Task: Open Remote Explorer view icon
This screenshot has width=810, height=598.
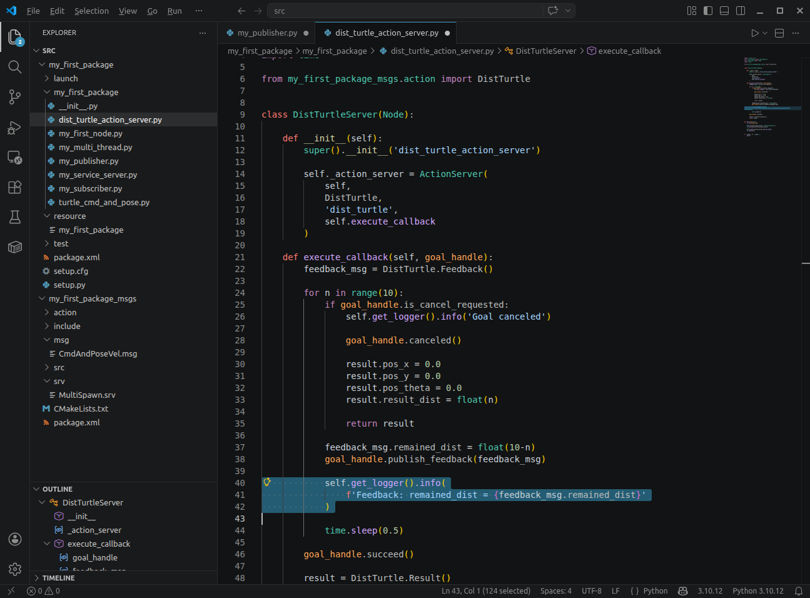Action: tap(15, 157)
